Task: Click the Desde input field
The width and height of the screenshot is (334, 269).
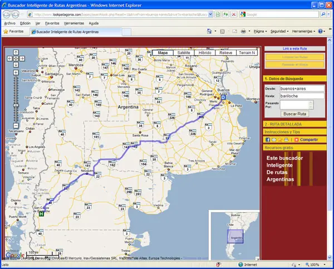Action: point(302,89)
